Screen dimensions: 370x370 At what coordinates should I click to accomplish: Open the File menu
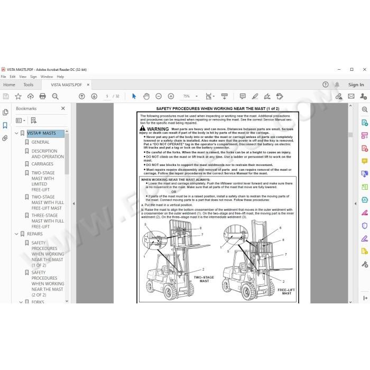pos(4,77)
